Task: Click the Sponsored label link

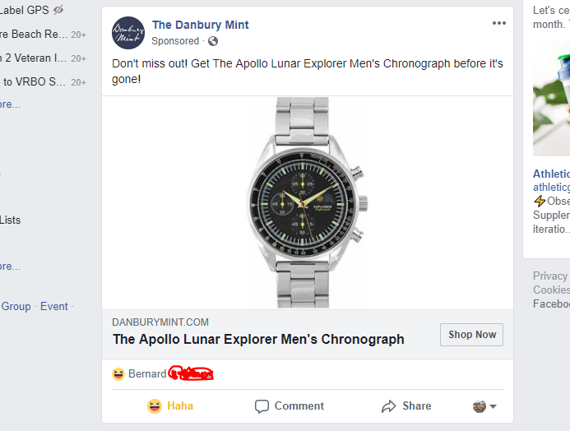Action: tap(175, 41)
